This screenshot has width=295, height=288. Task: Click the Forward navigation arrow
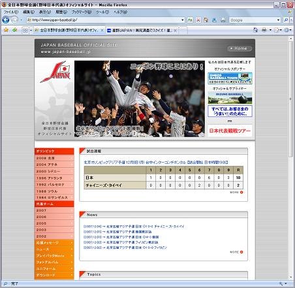pyautogui.click(x=14, y=20)
